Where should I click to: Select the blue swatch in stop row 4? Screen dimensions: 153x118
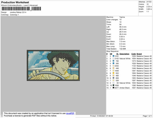[113, 63]
